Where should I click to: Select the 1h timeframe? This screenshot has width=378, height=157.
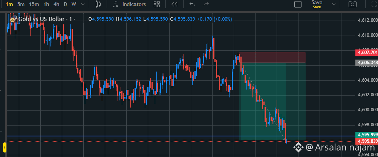click(46, 4)
